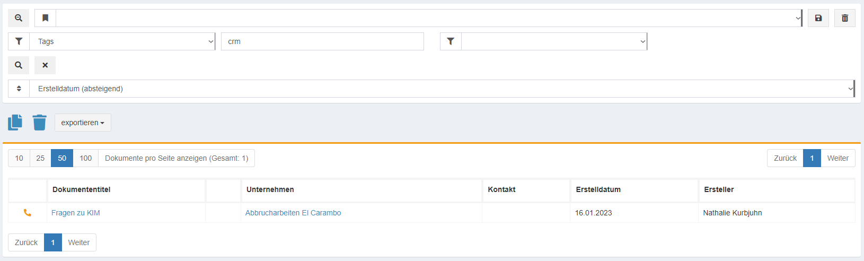The width and height of the screenshot is (864, 261).
Task: Click the filter funnel icon beside Tags
Action: [19, 41]
